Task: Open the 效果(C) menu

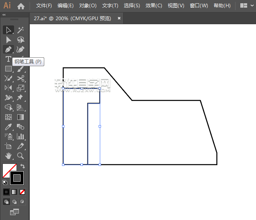Action: (154, 6)
